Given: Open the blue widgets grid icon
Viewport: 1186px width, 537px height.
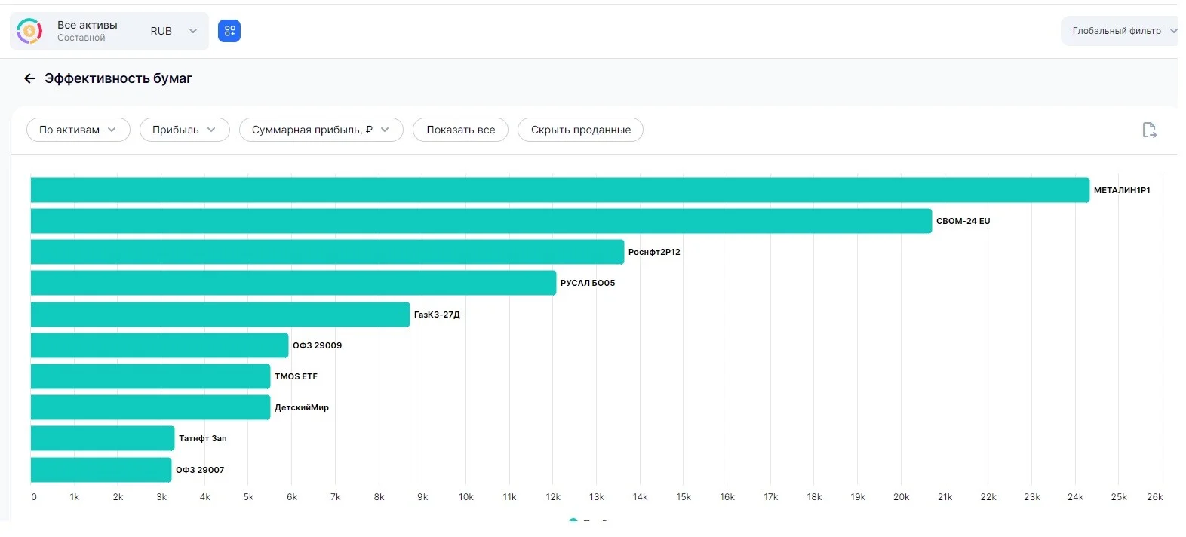Looking at the screenshot, I should (229, 31).
